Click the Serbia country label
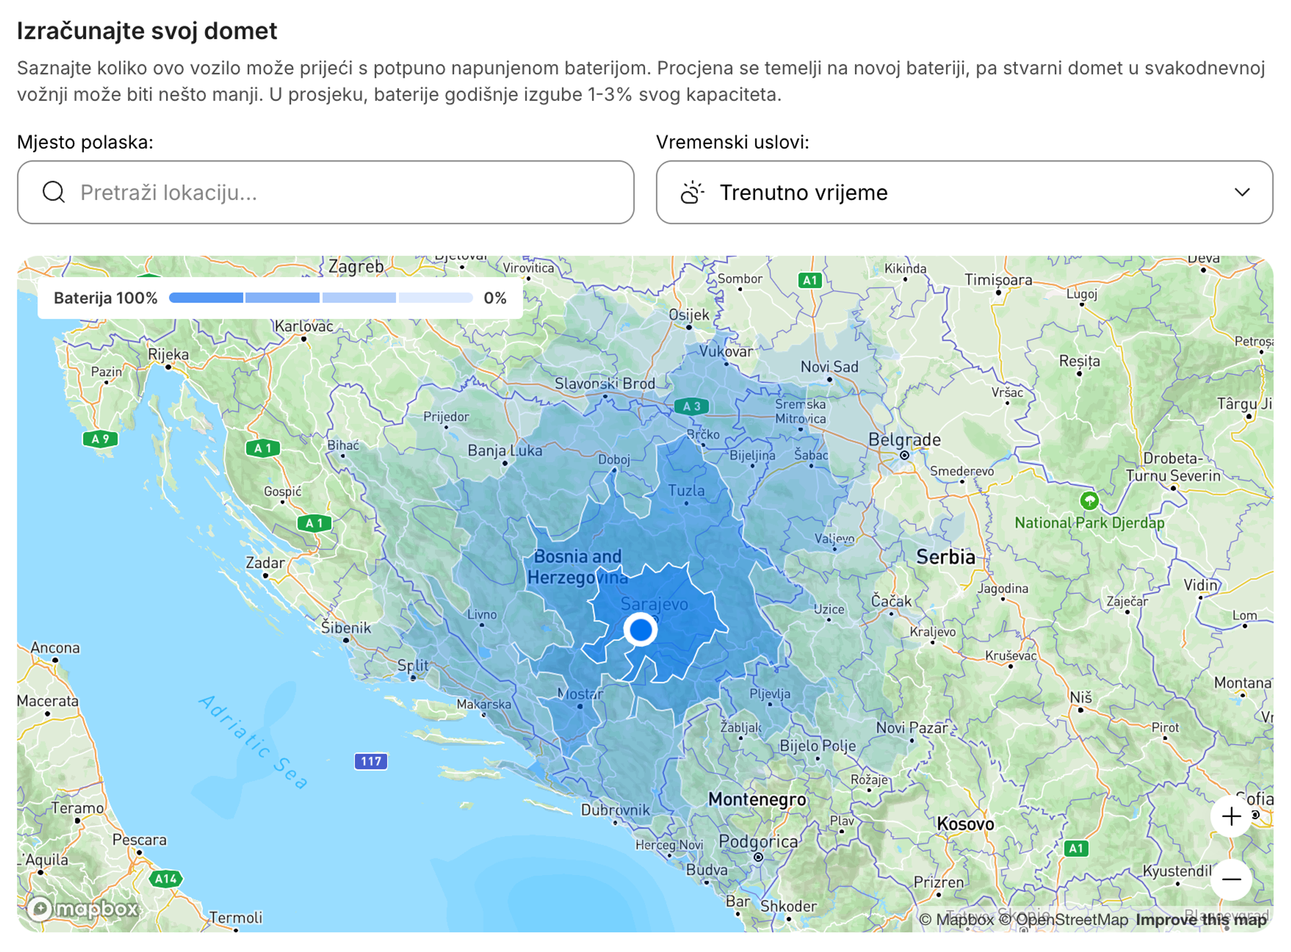The width and height of the screenshot is (1291, 952). coord(945,557)
